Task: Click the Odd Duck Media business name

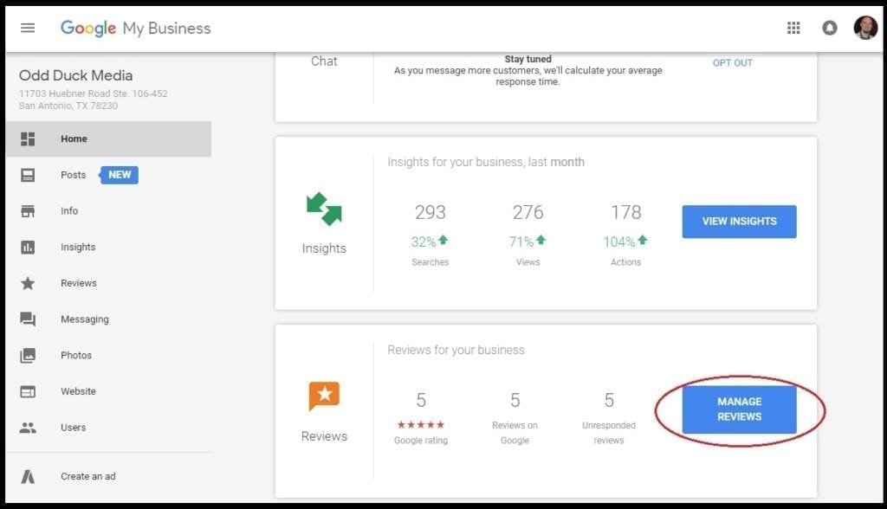Action: point(76,75)
